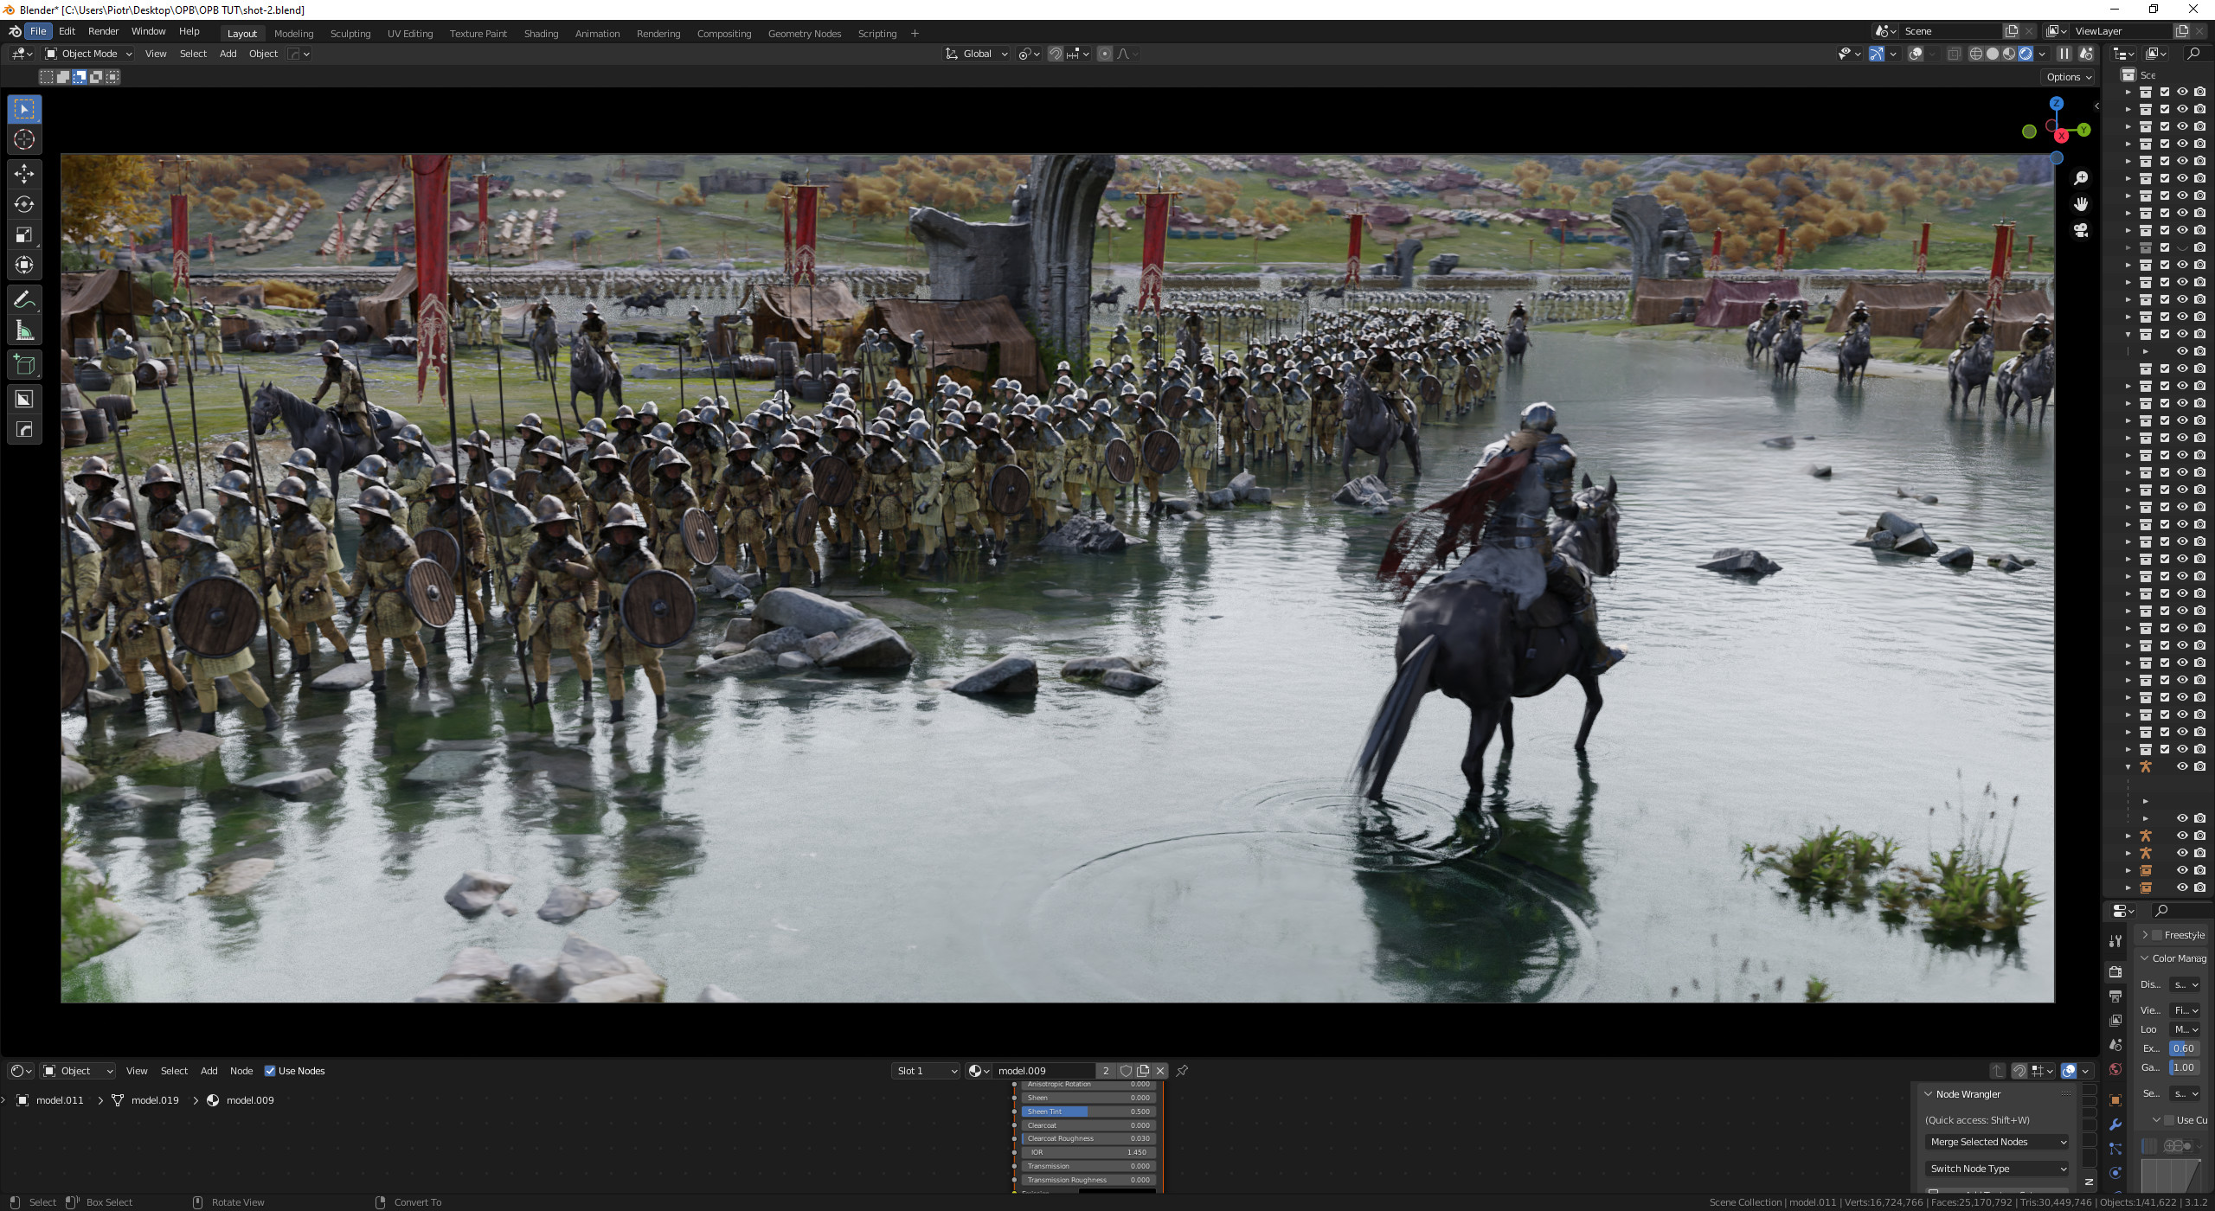Switch to solid viewport shading
The height and width of the screenshot is (1211, 2215).
1993,54
